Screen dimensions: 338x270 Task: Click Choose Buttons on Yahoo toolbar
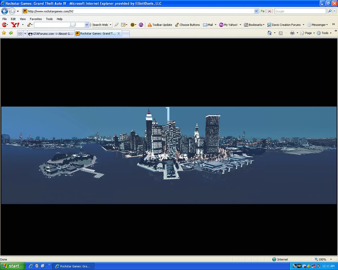(x=187, y=25)
